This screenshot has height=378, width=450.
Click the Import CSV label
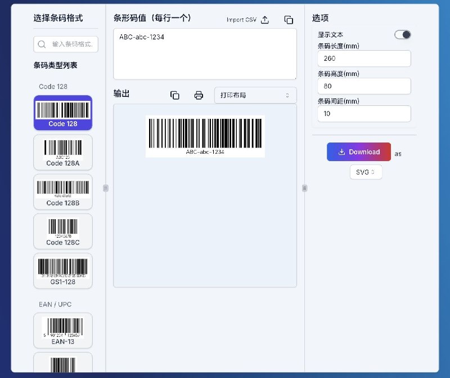pos(241,20)
